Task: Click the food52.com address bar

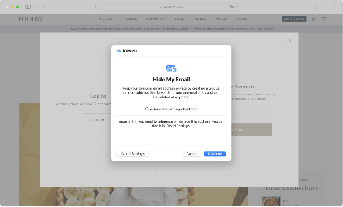Action: [171, 7]
